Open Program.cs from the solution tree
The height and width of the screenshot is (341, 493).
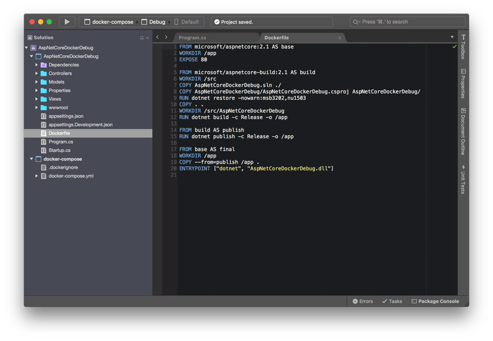[60, 142]
